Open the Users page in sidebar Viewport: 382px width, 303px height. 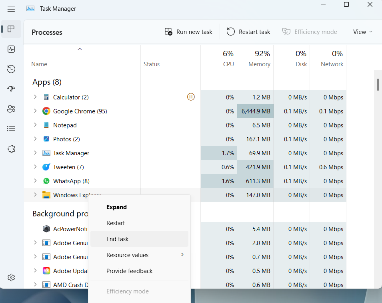pyautogui.click(x=11, y=109)
